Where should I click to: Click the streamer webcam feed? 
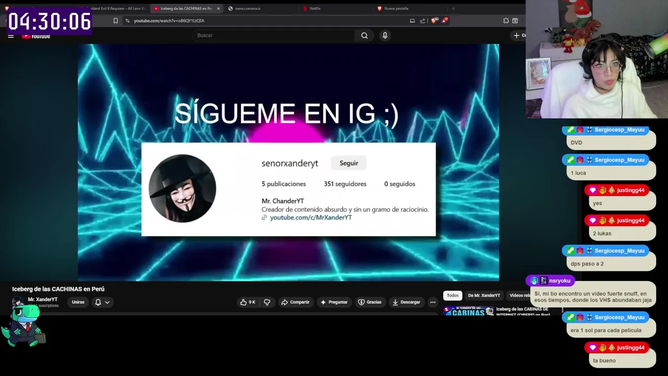point(597,59)
